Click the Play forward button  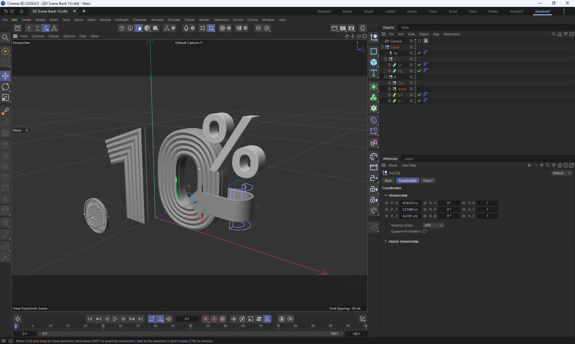coord(115,319)
